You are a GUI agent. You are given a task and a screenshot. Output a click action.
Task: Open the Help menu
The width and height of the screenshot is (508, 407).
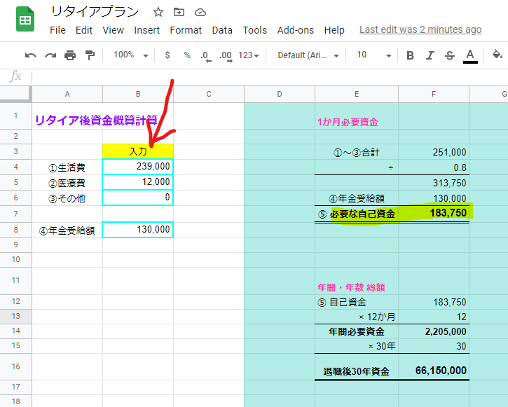(x=334, y=30)
